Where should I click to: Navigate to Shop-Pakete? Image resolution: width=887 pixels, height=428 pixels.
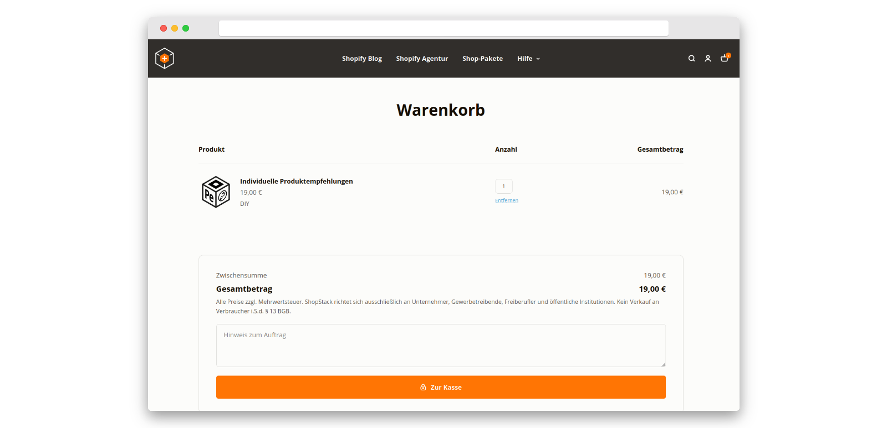pos(482,59)
